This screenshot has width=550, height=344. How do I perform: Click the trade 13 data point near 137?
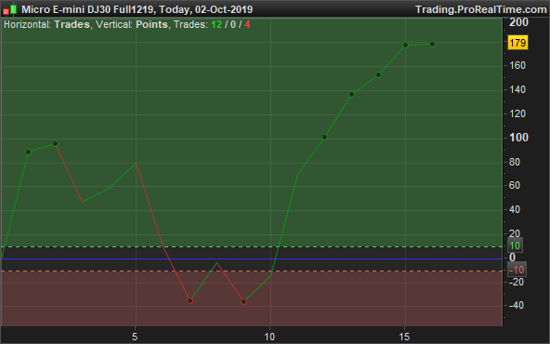point(351,94)
